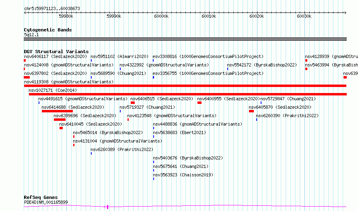The image size is (358, 211).
Task: Select nsv5403676 (ByrskaBishop2022) label
Action: coord(188,158)
